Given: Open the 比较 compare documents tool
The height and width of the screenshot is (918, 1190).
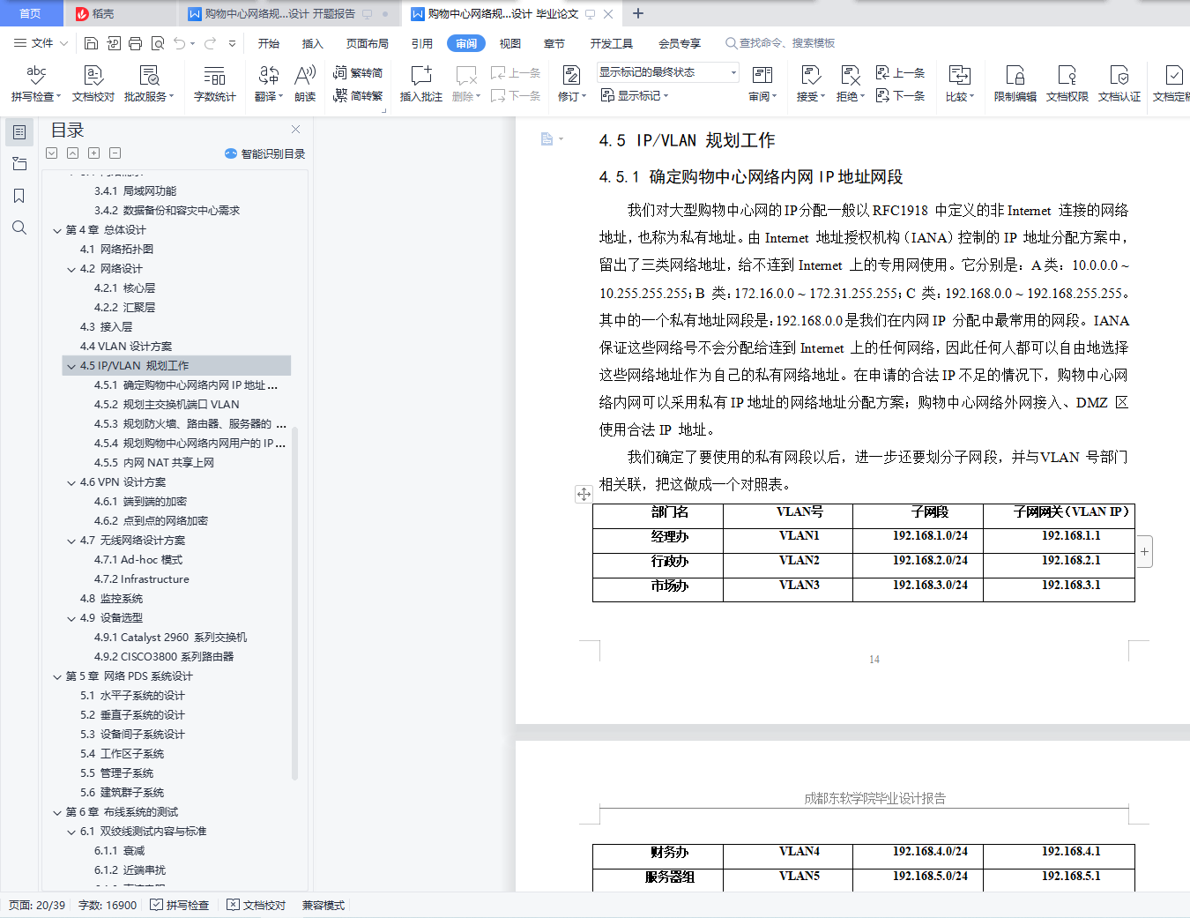Looking at the screenshot, I should pyautogui.click(x=959, y=84).
